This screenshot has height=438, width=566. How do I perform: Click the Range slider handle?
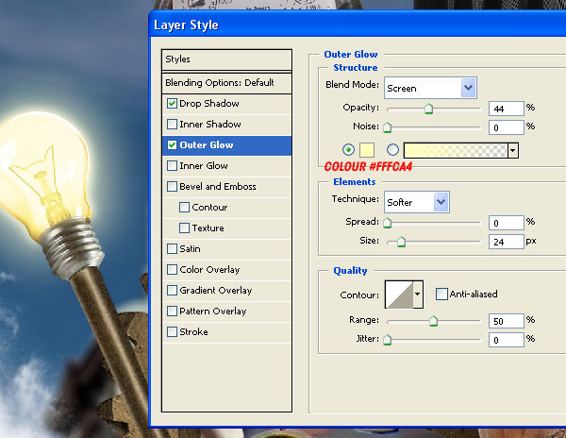(433, 321)
